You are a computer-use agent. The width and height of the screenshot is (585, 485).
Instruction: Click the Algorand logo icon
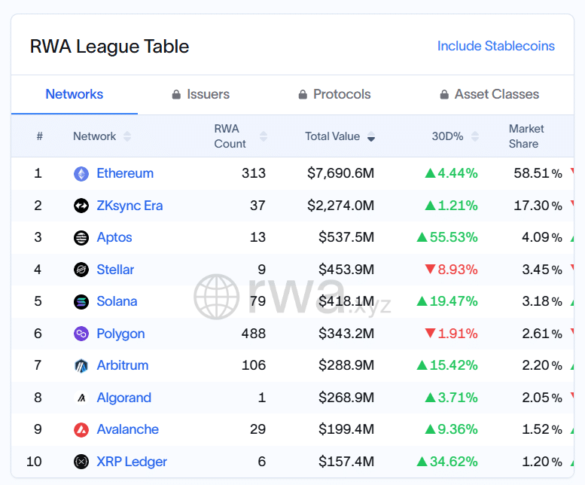click(x=81, y=398)
